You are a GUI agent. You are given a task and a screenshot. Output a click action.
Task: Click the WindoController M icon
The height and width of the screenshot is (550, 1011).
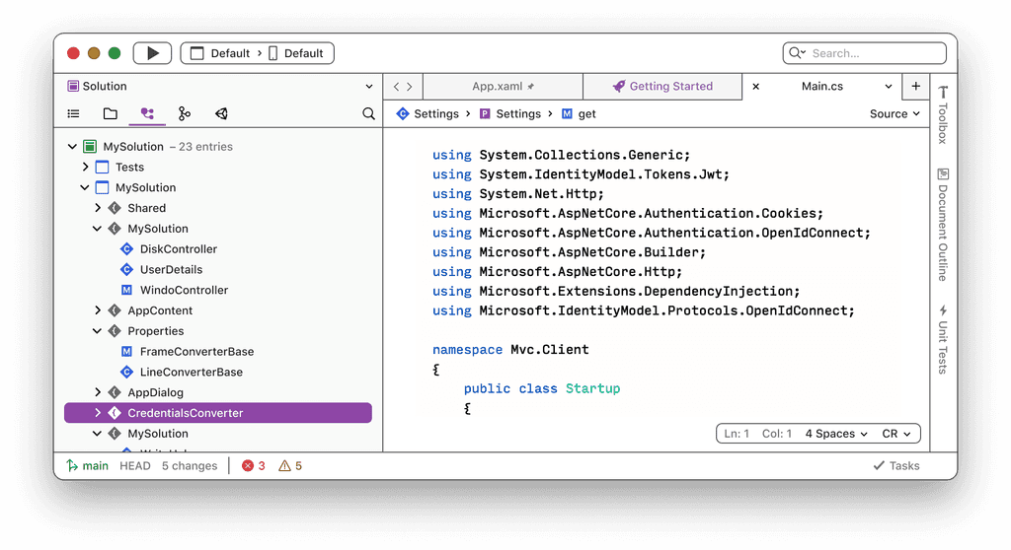127,291
